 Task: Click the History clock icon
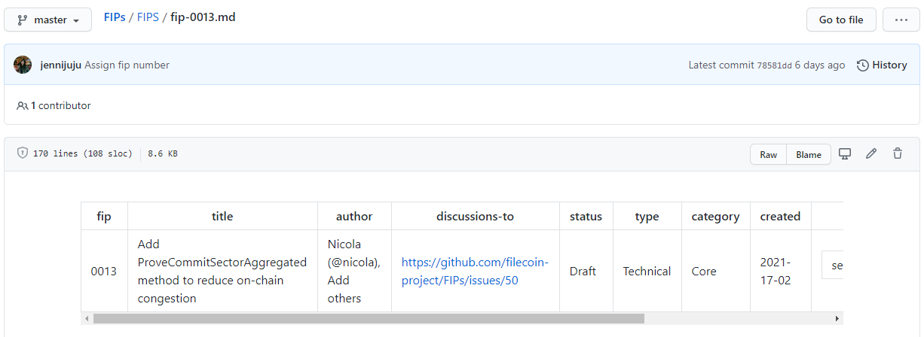coord(863,65)
